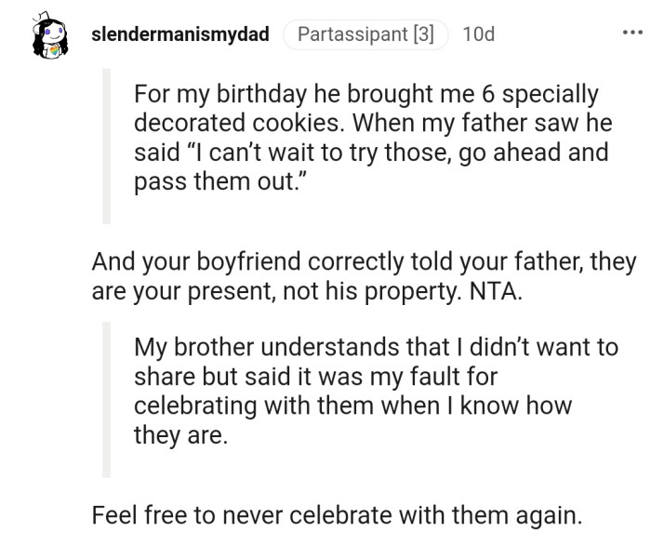This screenshot has width=651, height=545.
Task: Click the gray bar beside the cookies quote
Action: (x=106, y=146)
